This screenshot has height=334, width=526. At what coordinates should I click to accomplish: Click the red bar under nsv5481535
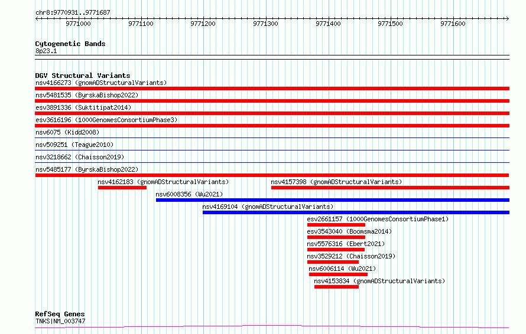(272, 101)
